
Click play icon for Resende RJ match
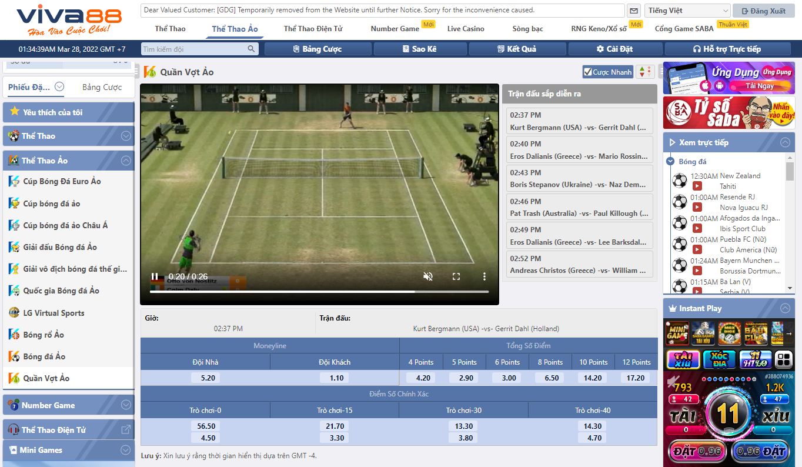coord(697,207)
